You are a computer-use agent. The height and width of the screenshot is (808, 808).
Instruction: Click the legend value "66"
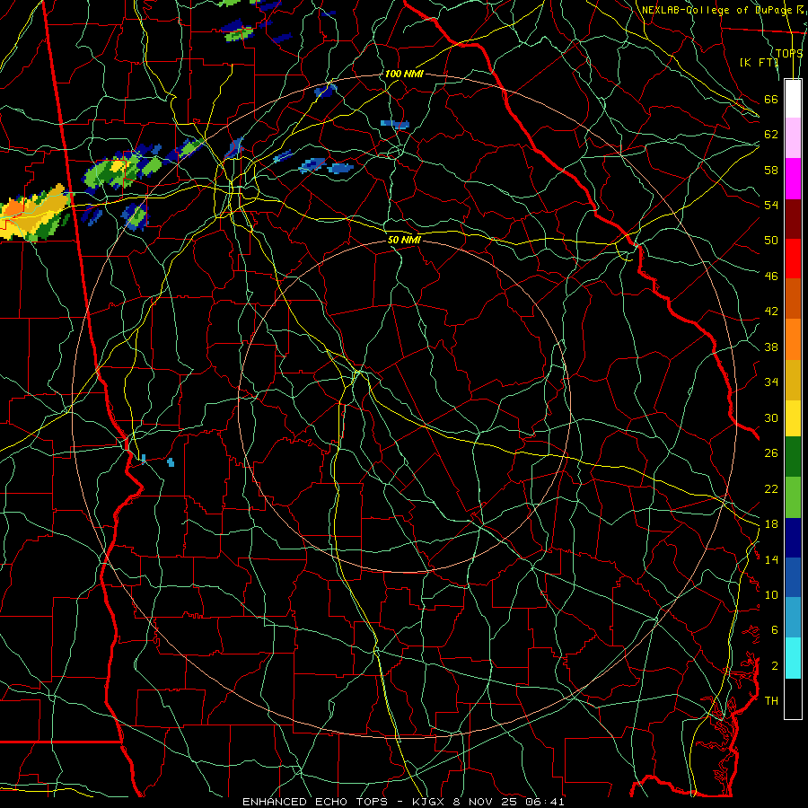[771, 99]
